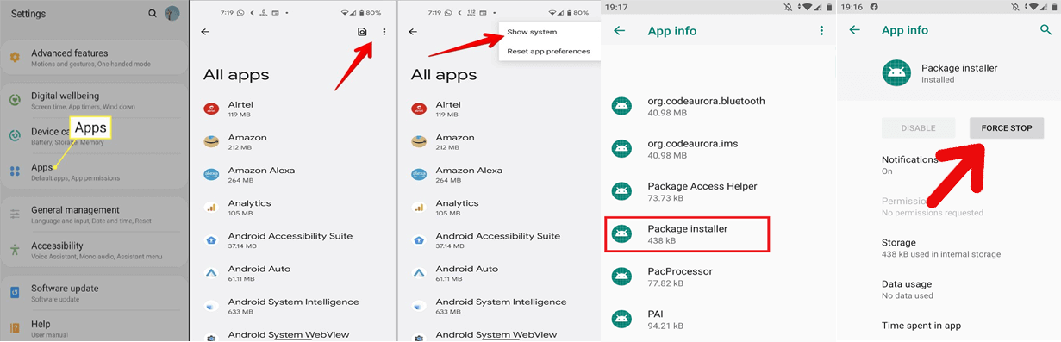The height and width of the screenshot is (342, 1061).
Task: Open greyed Permissions for Package installer
Action: click(x=948, y=206)
